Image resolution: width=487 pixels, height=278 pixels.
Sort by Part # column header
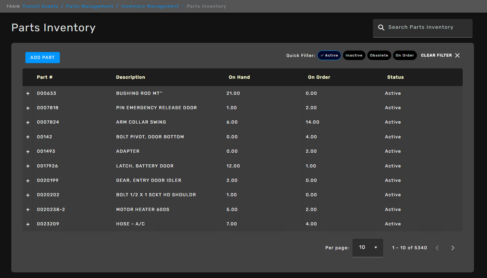tap(45, 77)
